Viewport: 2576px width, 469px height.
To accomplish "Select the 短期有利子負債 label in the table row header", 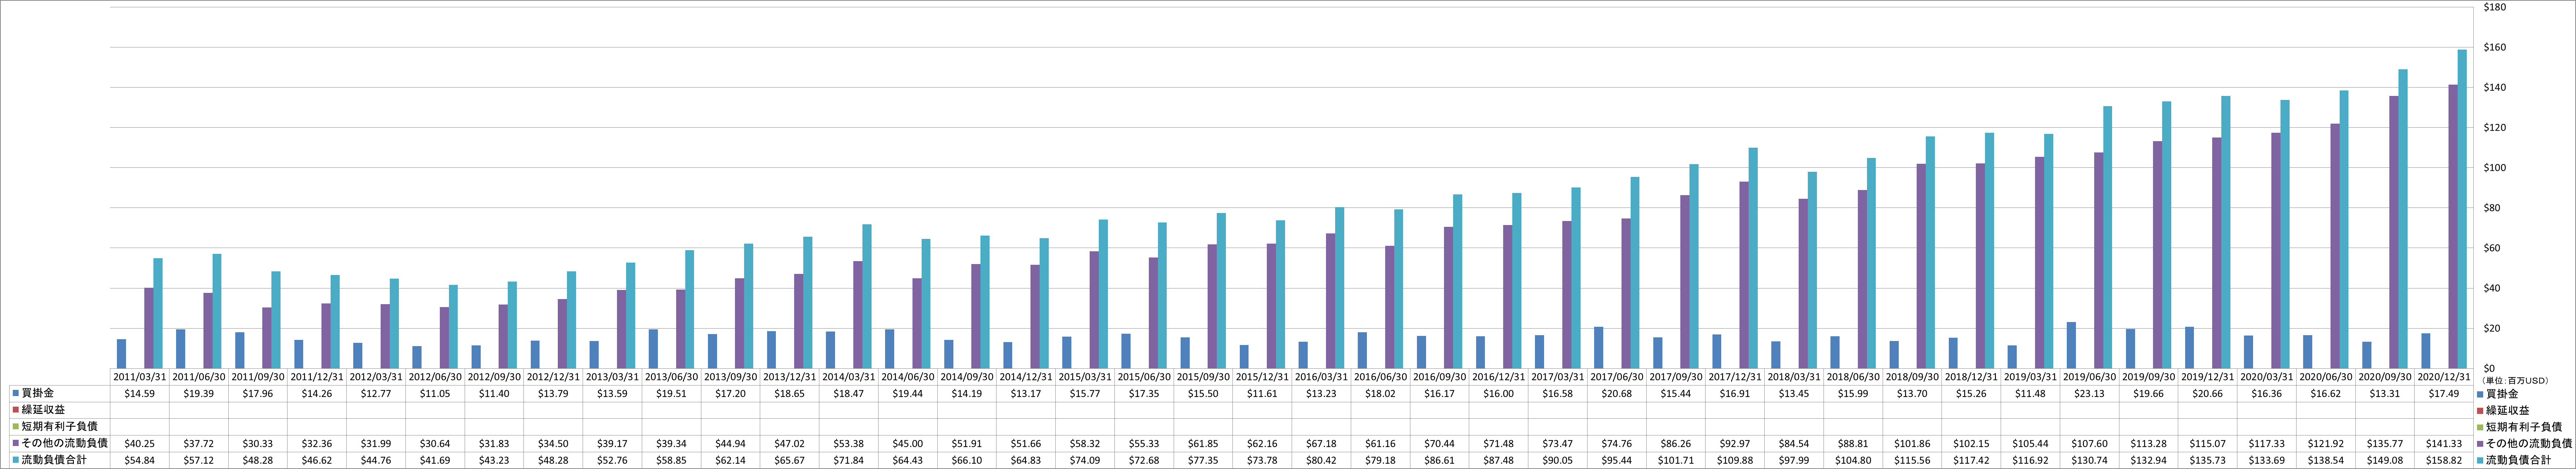I will click(60, 426).
